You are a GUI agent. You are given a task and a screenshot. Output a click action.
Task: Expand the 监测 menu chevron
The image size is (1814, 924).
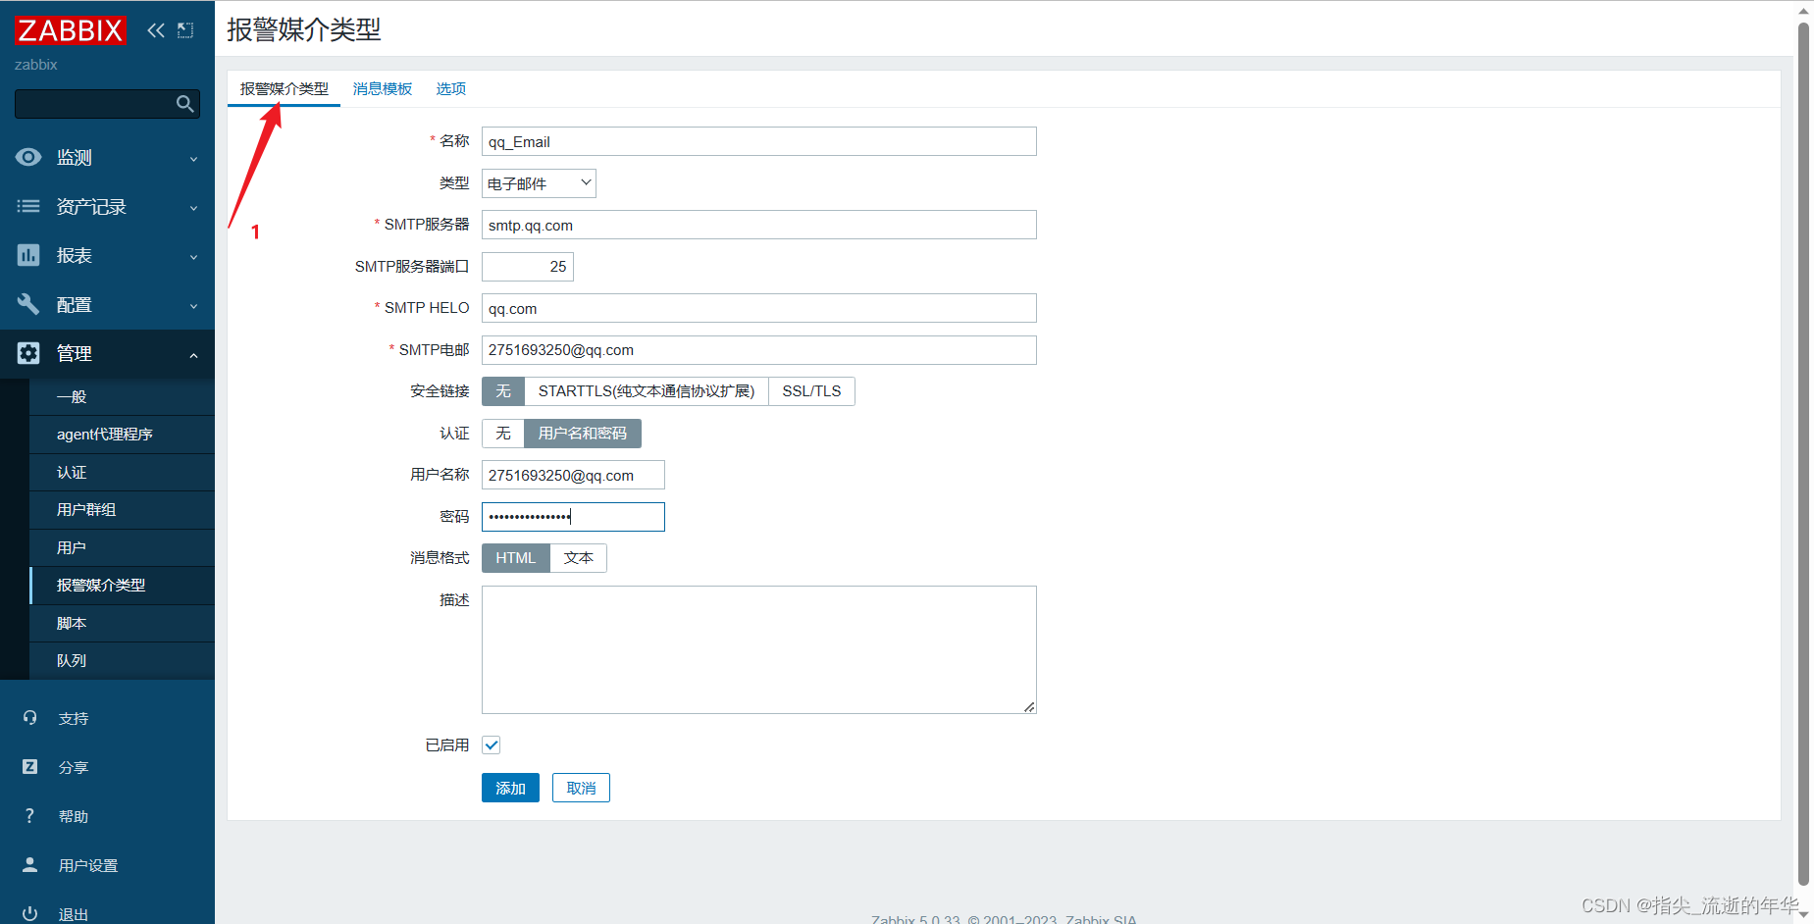click(x=193, y=159)
